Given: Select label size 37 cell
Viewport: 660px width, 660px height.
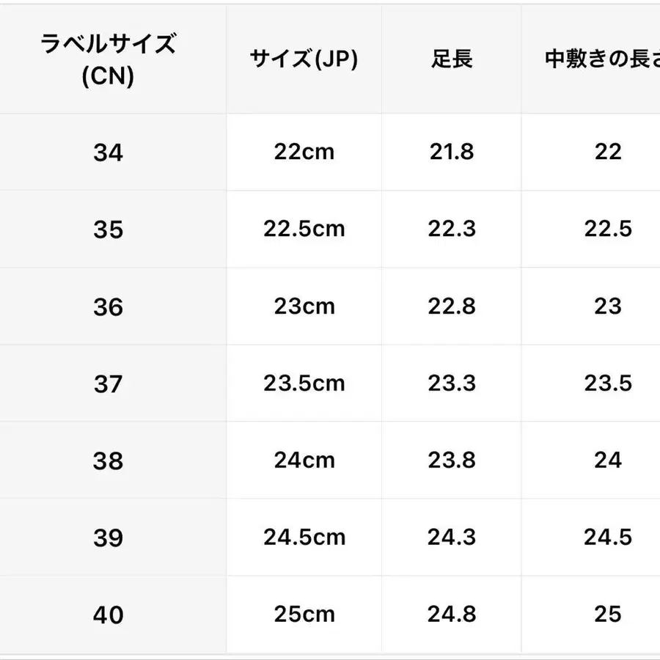Looking at the screenshot, I should (x=108, y=384).
